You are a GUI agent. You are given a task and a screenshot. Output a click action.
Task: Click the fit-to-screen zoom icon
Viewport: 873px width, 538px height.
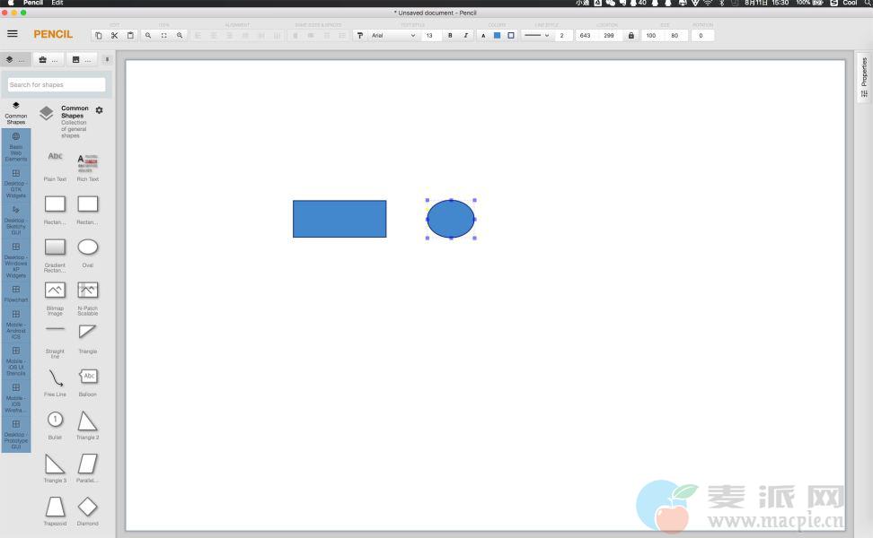[163, 36]
